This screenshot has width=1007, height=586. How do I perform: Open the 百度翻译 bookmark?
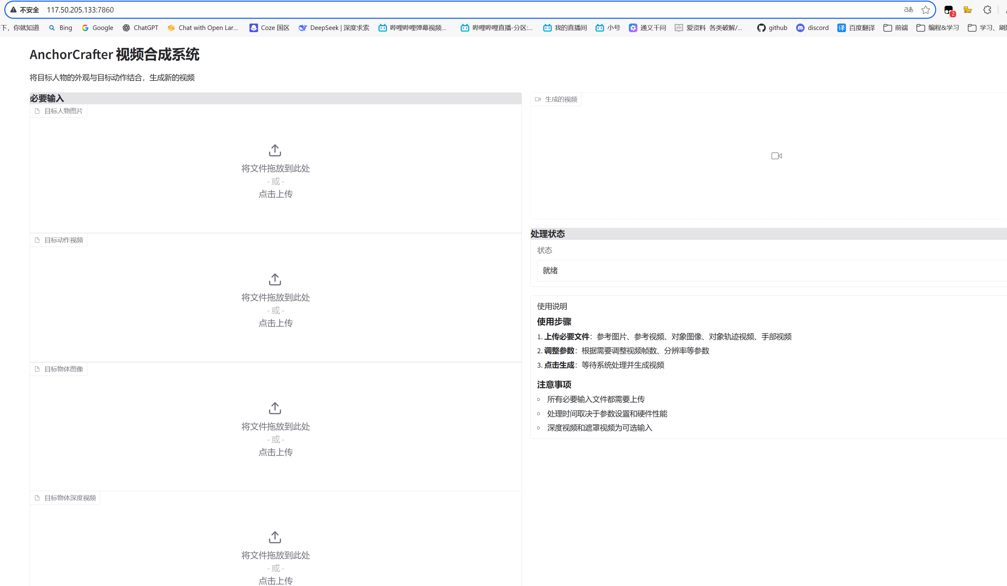coord(856,28)
